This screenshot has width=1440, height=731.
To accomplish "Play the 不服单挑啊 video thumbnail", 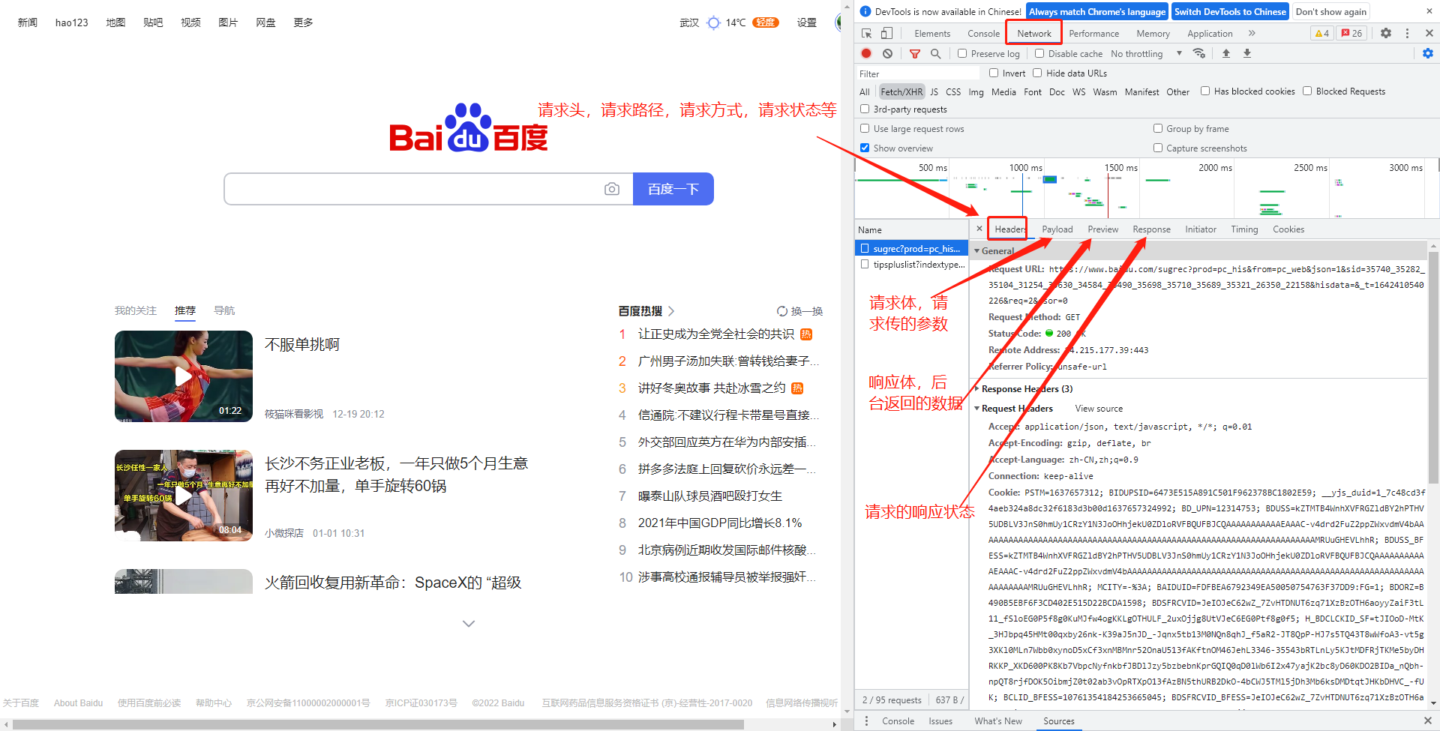I will [184, 376].
